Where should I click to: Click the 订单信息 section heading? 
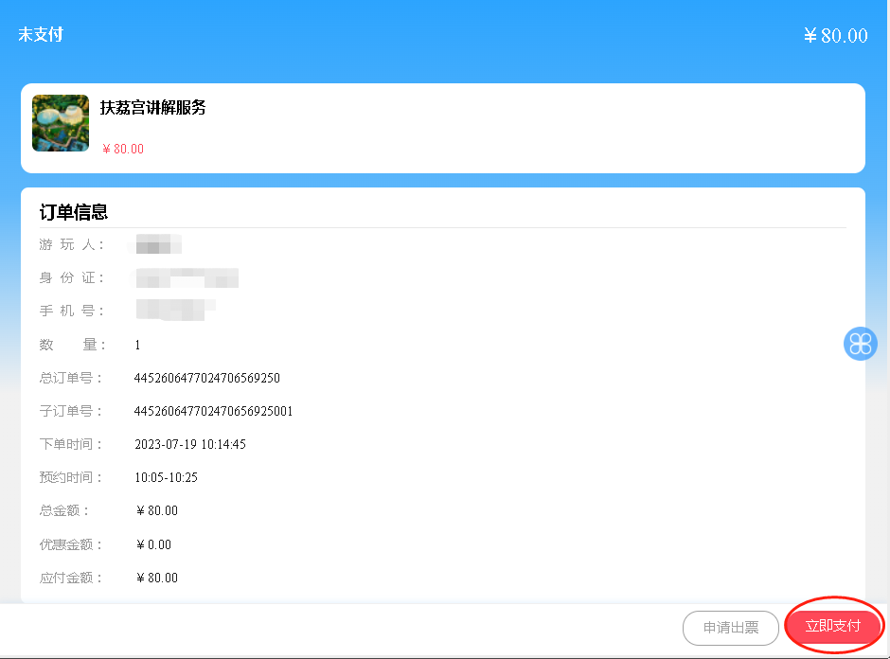[74, 212]
